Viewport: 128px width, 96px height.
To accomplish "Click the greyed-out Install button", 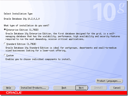I will (x=99, y=88).
